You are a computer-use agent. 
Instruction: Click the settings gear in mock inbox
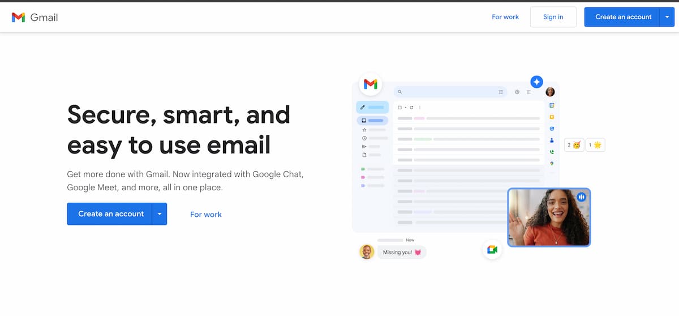(x=517, y=92)
